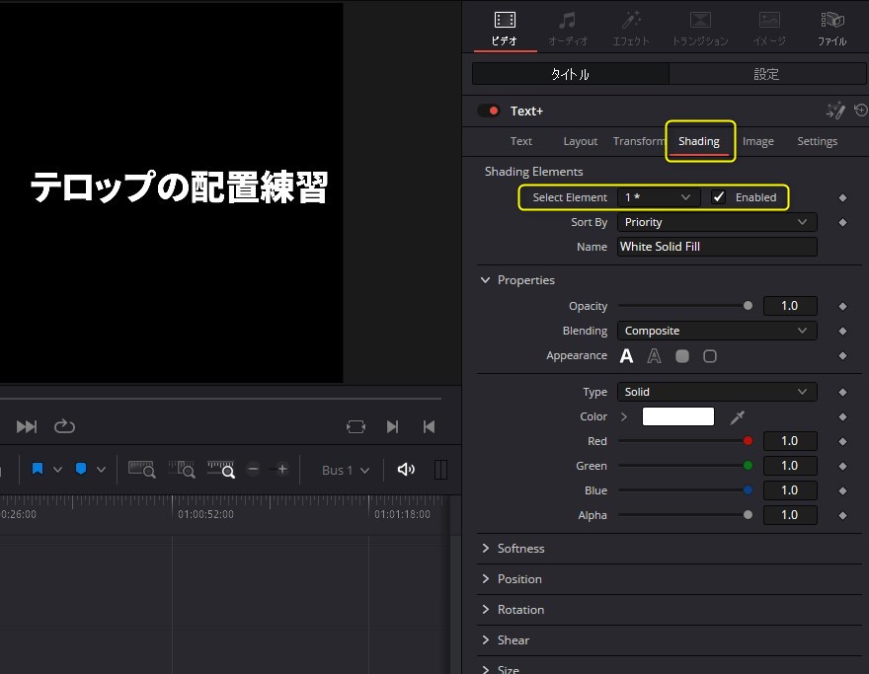This screenshot has height=674, width=869.
Task: Expand the Shear section
Action: pyautogui.click(x=486, y=640)
